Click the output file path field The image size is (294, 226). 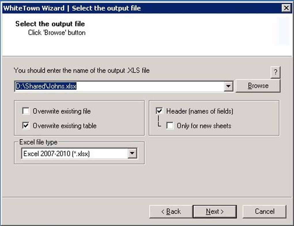[119, 86]
